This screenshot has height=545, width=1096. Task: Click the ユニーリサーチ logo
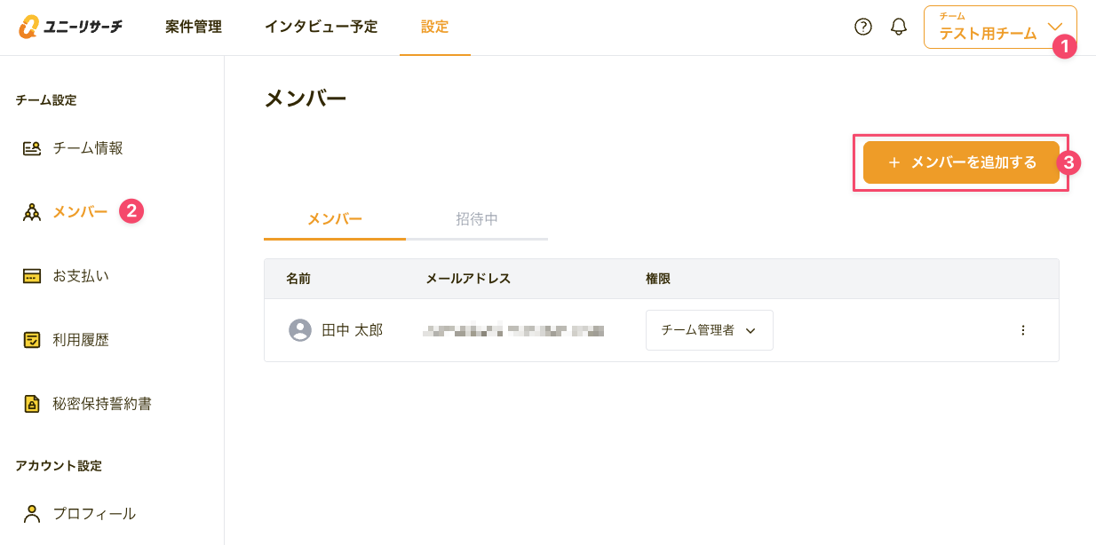coord(70,27)
